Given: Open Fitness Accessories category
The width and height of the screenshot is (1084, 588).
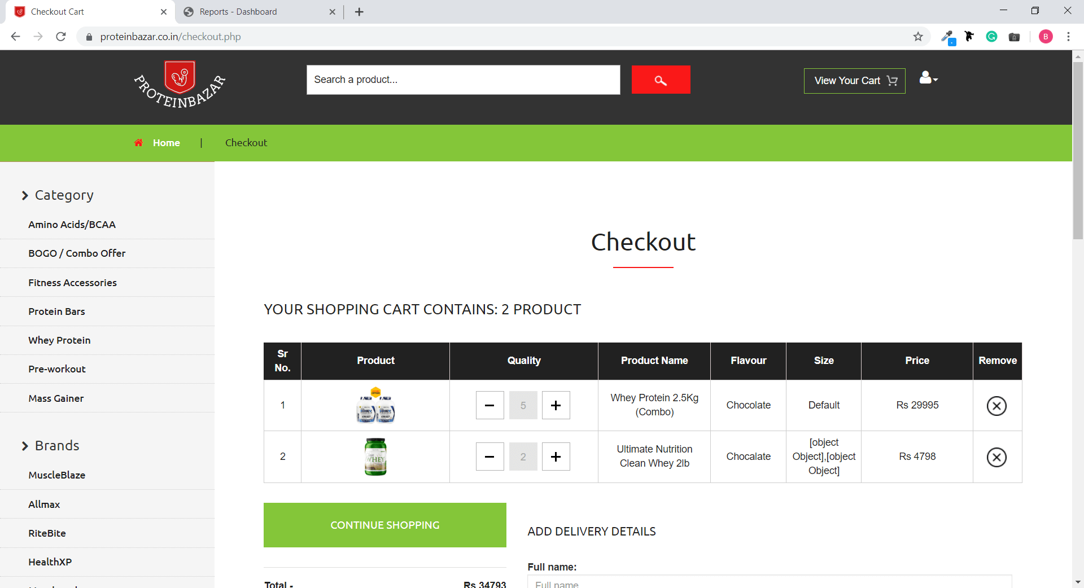Looking at the screenshot, I should tap(72, 283).
